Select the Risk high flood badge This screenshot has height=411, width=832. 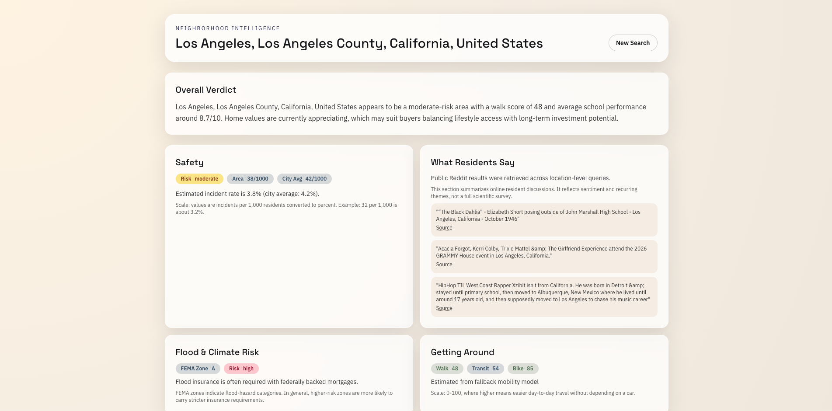241,369
